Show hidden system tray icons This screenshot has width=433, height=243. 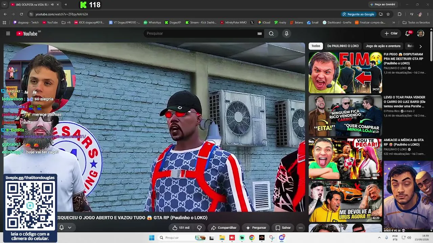[x=379, y=238]
